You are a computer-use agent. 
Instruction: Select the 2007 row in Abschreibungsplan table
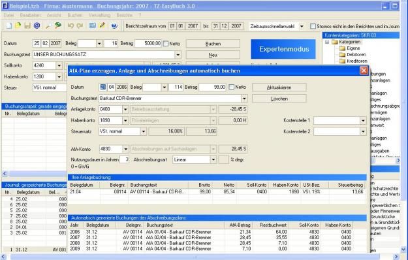coord(211,237)
